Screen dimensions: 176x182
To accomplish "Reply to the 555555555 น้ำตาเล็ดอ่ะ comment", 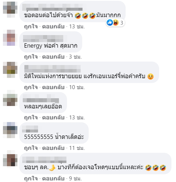I will coord(53,148).
